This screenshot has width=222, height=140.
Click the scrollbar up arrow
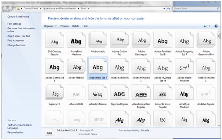tap(219, 31)
